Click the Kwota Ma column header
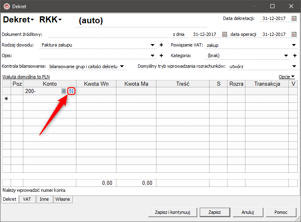 point(136,84)
